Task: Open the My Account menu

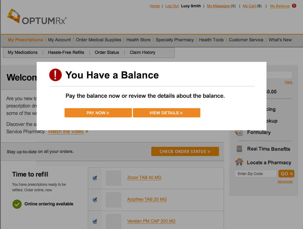Action: click(x=59, y=40)
